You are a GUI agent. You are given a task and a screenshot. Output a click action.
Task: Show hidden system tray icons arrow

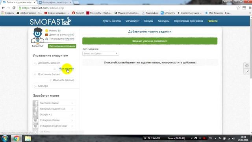pyautogui.click(x=215, y=138)
